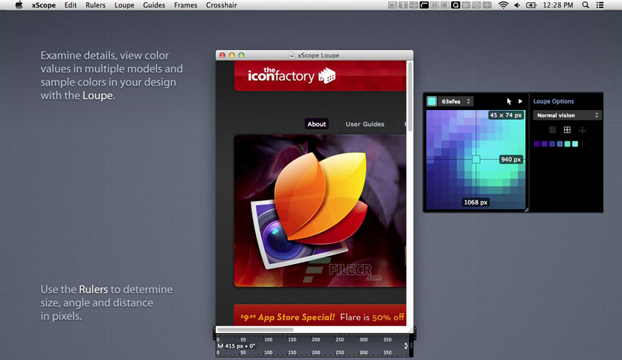Click the vertical scrollbar in xScope Loupe window
The image size is (622, 360).
pos(410,97)
